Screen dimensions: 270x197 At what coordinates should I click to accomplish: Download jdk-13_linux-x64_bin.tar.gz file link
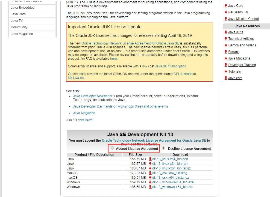pos(171,168)
